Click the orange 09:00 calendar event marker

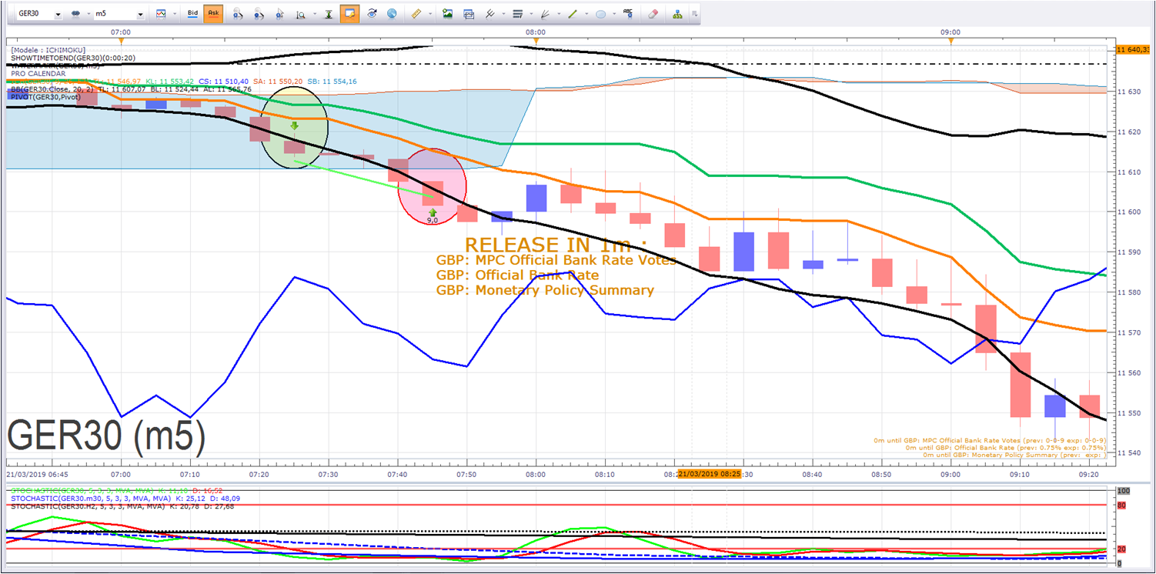coord(951,42)
